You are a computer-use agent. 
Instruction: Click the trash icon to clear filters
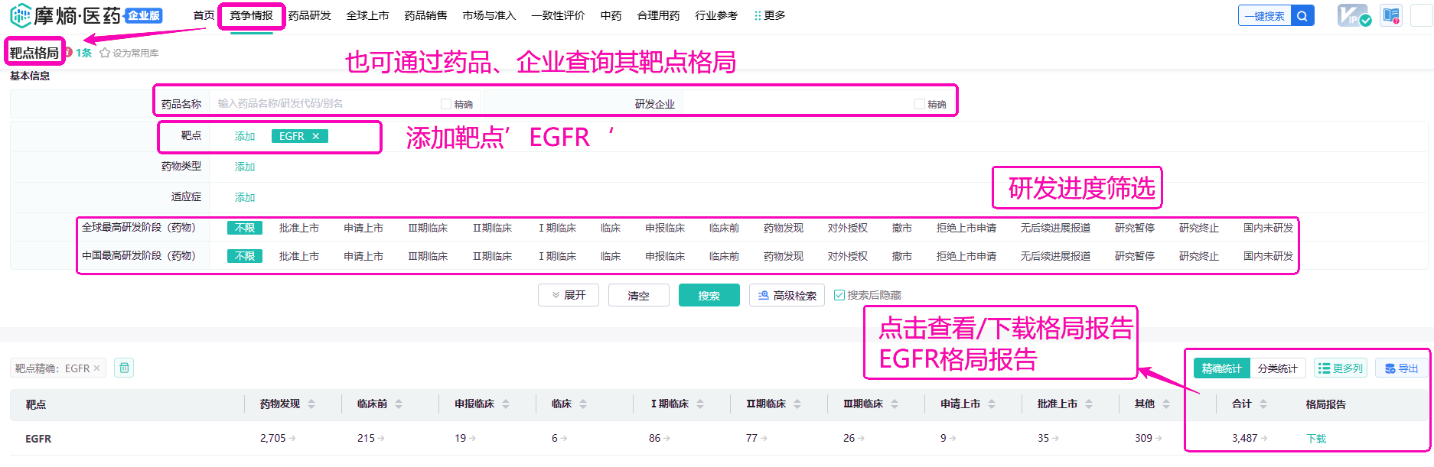124,368
